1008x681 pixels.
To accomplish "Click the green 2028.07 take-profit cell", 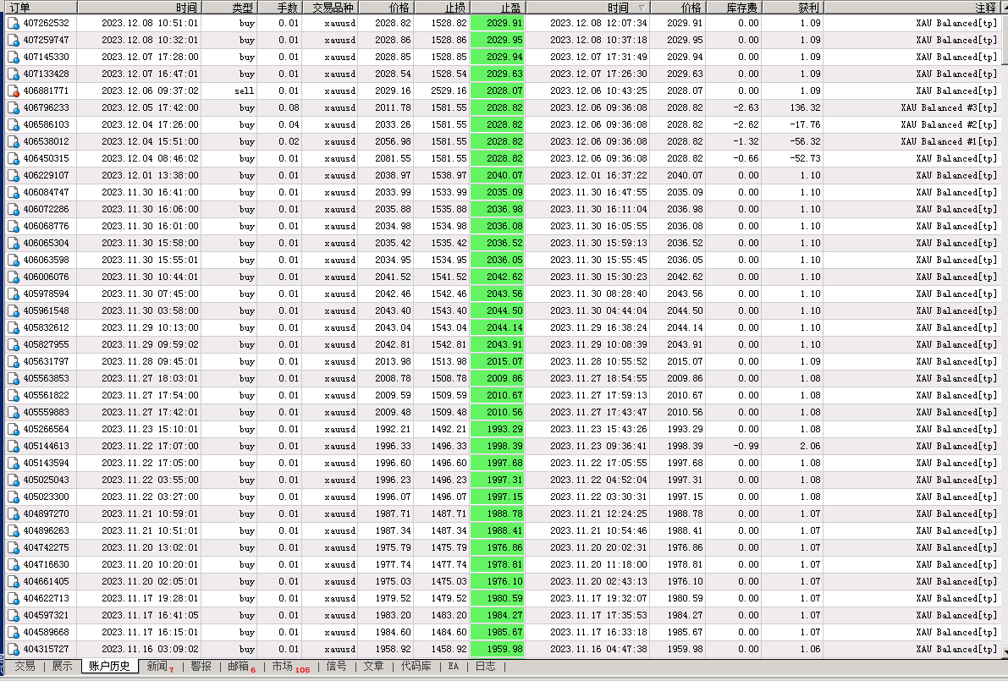I will (498, 91).
